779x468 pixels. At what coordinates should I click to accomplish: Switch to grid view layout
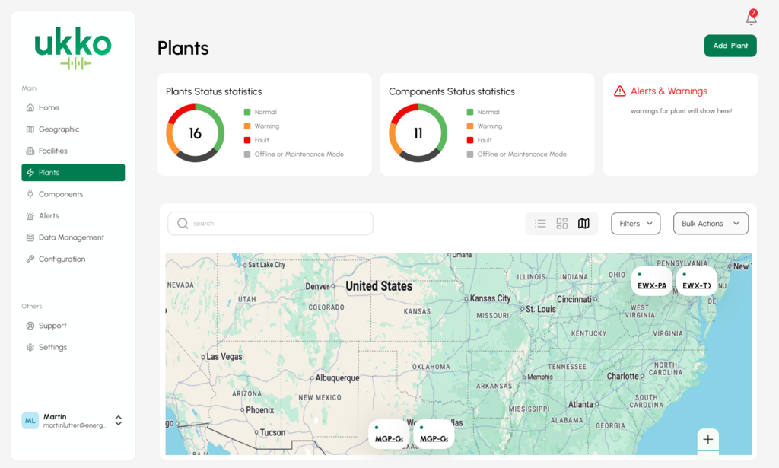(562, 224)
